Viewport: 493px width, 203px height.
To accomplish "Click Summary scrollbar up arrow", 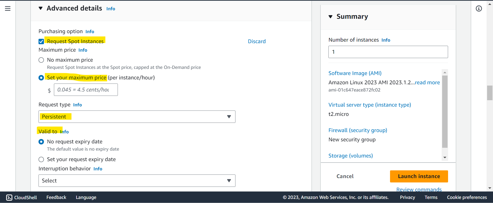I will point(445,72).
